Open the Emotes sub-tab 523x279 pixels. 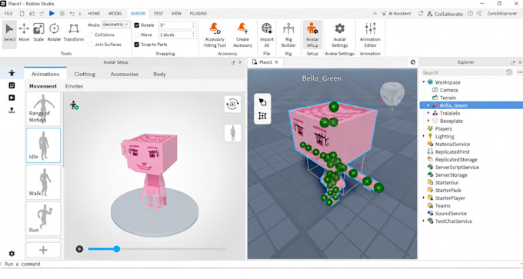74,86
